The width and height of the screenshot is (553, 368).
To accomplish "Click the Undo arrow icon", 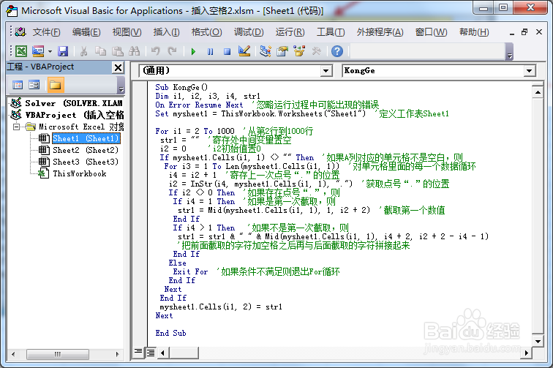I will tap(155, 51).
